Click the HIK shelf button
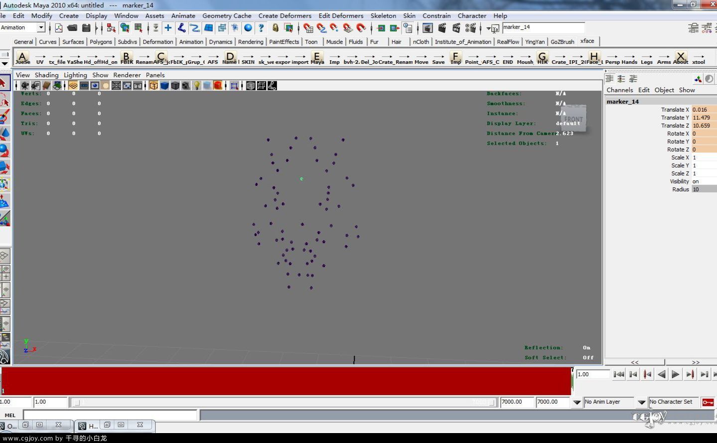Viewport: 717px width, 443px height. [x=543, y=58]
